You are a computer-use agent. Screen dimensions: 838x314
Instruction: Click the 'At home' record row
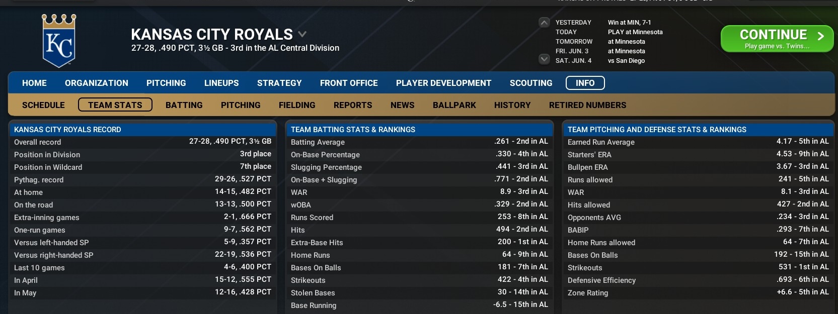(x=143, y=192)
